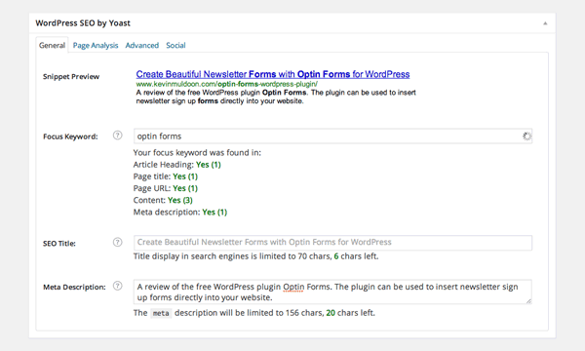Click the 'meta' code tag in the note
Image resolution: width=585 pixels, height=351 pixels.
pyautogui.click(x=161, y=313)
